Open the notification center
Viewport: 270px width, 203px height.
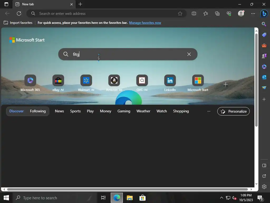coord(260,198)
